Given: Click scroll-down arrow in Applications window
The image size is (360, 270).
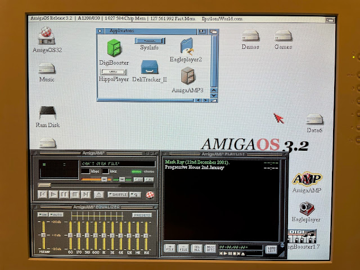Looking at the screenshot, I should coord(214,95).
